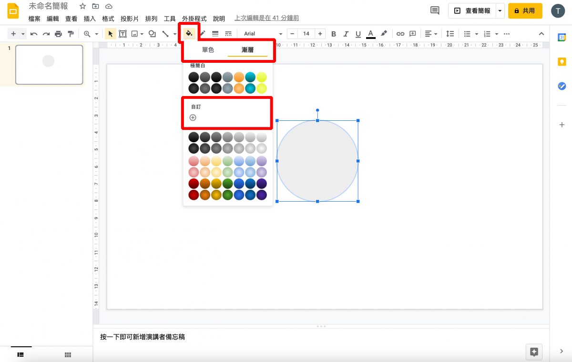Switch to the 單色 tab
572x362 pixels.
208,50
